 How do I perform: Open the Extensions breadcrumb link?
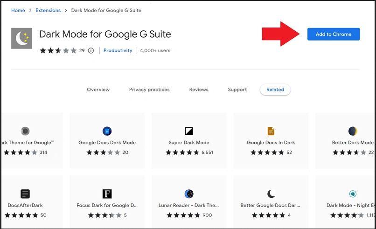coord(48,10)
